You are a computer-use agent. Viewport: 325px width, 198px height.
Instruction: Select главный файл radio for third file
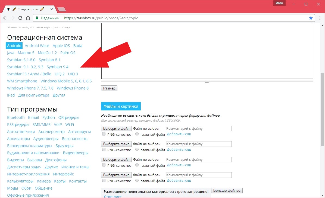tap(137, 165)
